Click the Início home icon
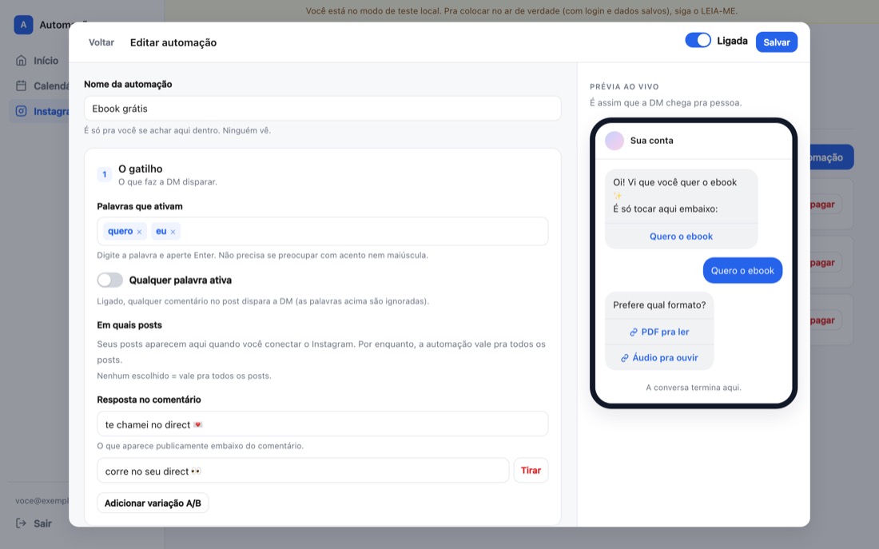Image resolution: width=879 pixels, height=549 pixels. coord(22,61)
